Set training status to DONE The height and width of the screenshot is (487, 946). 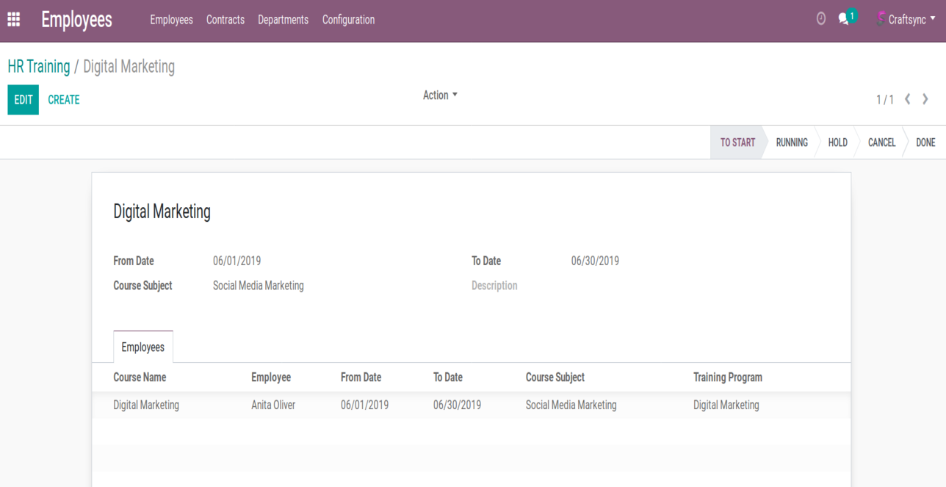[925, 143]
